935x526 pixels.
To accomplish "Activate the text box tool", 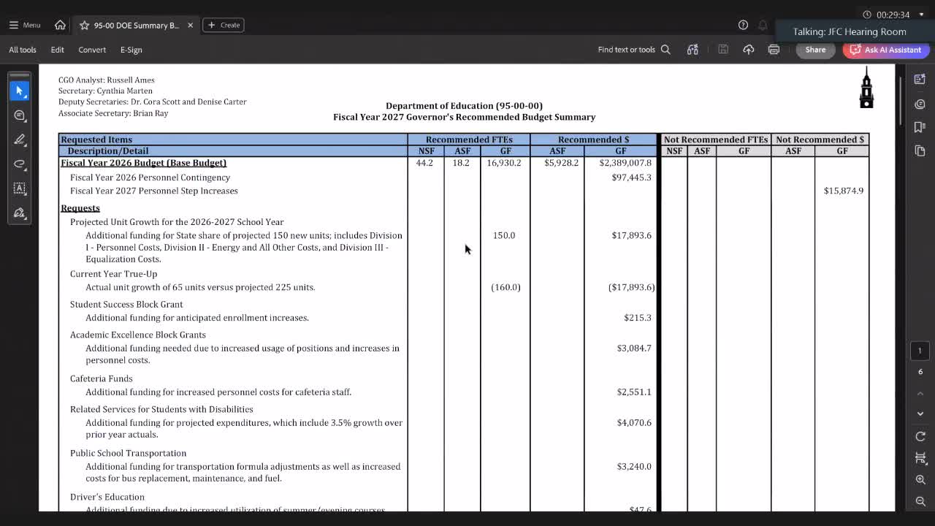I will [x=20, y=188].
